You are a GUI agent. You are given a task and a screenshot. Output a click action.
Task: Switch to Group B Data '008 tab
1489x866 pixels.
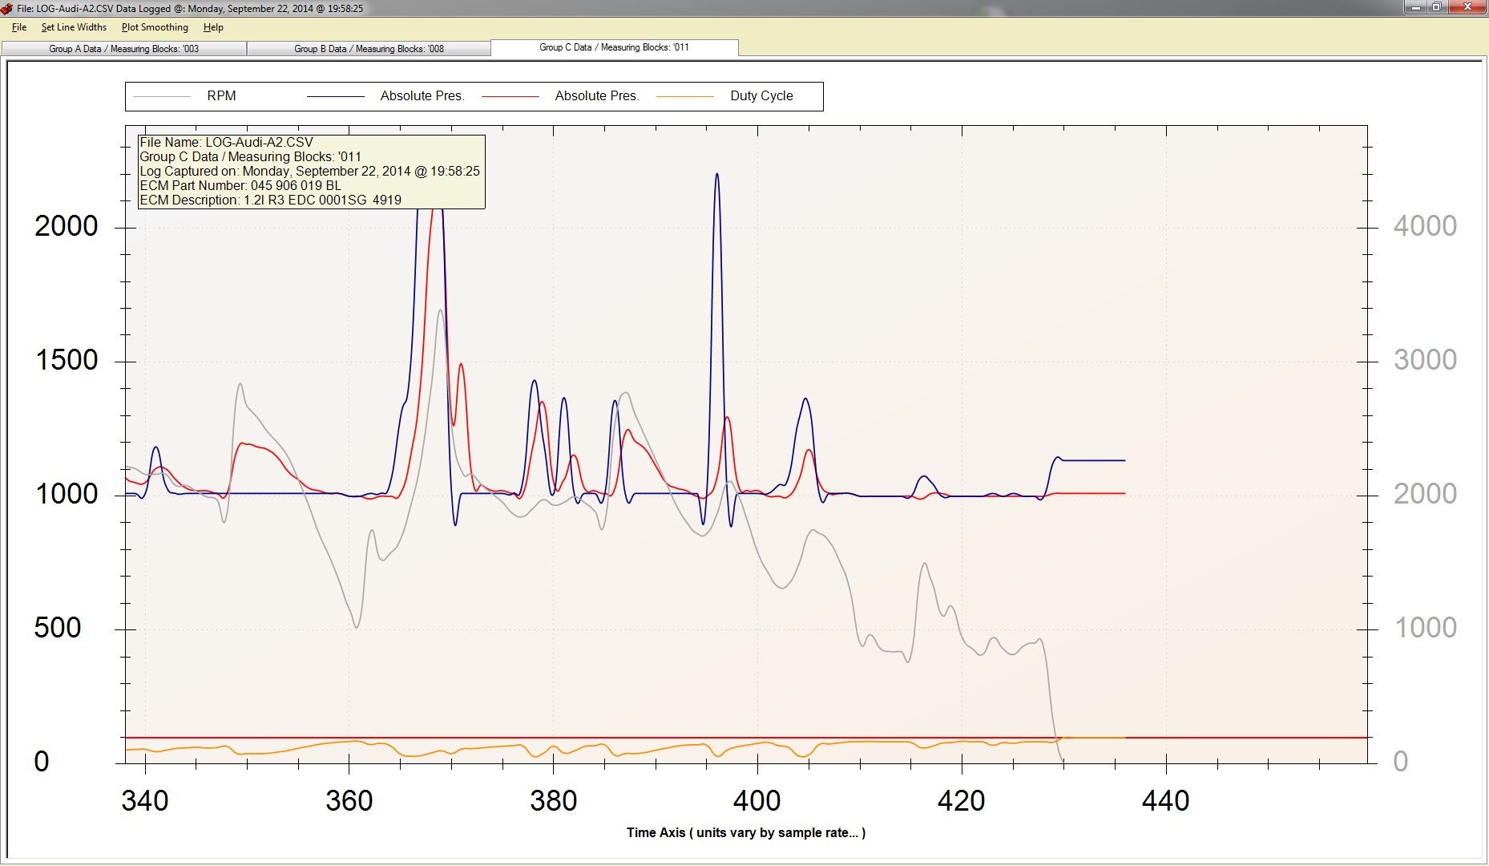coord(369,49)
